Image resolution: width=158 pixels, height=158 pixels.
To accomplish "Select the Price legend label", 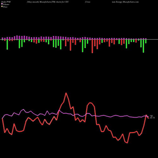I will [x=5, y=7].
